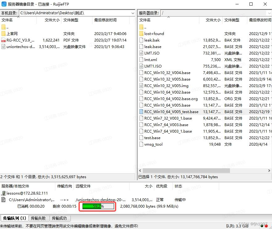Select the lost+found folder name
This screenshot has width=272, height=229.
coord(154,33)
